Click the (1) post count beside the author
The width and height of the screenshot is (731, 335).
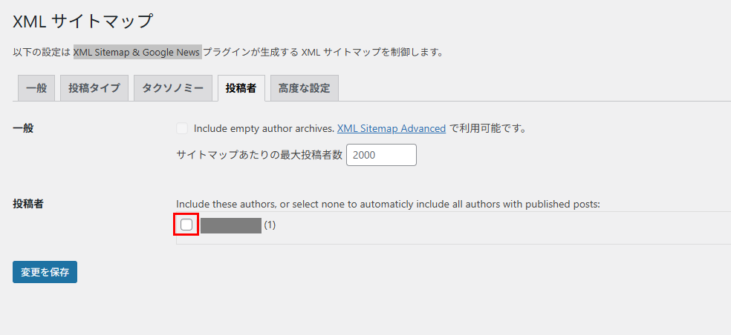(x=270, y=225)
